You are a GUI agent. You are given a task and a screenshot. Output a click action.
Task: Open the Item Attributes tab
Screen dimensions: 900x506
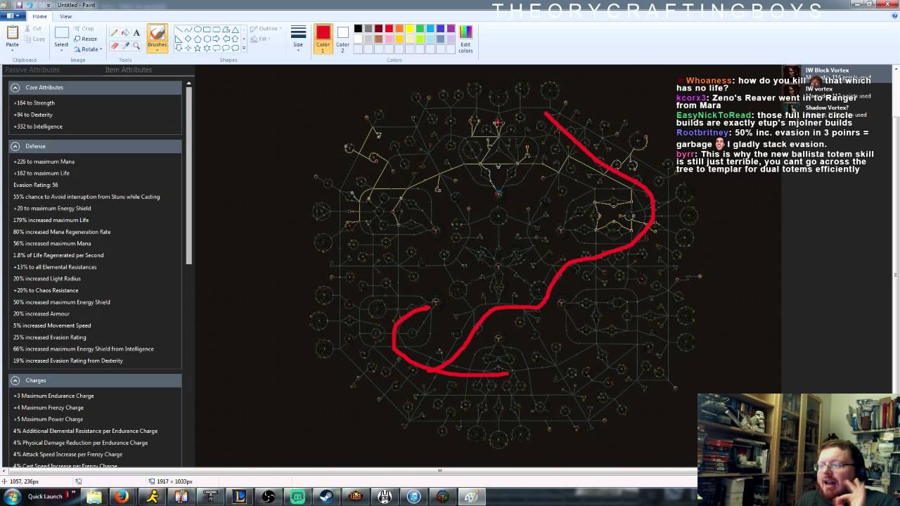[128, 70]
